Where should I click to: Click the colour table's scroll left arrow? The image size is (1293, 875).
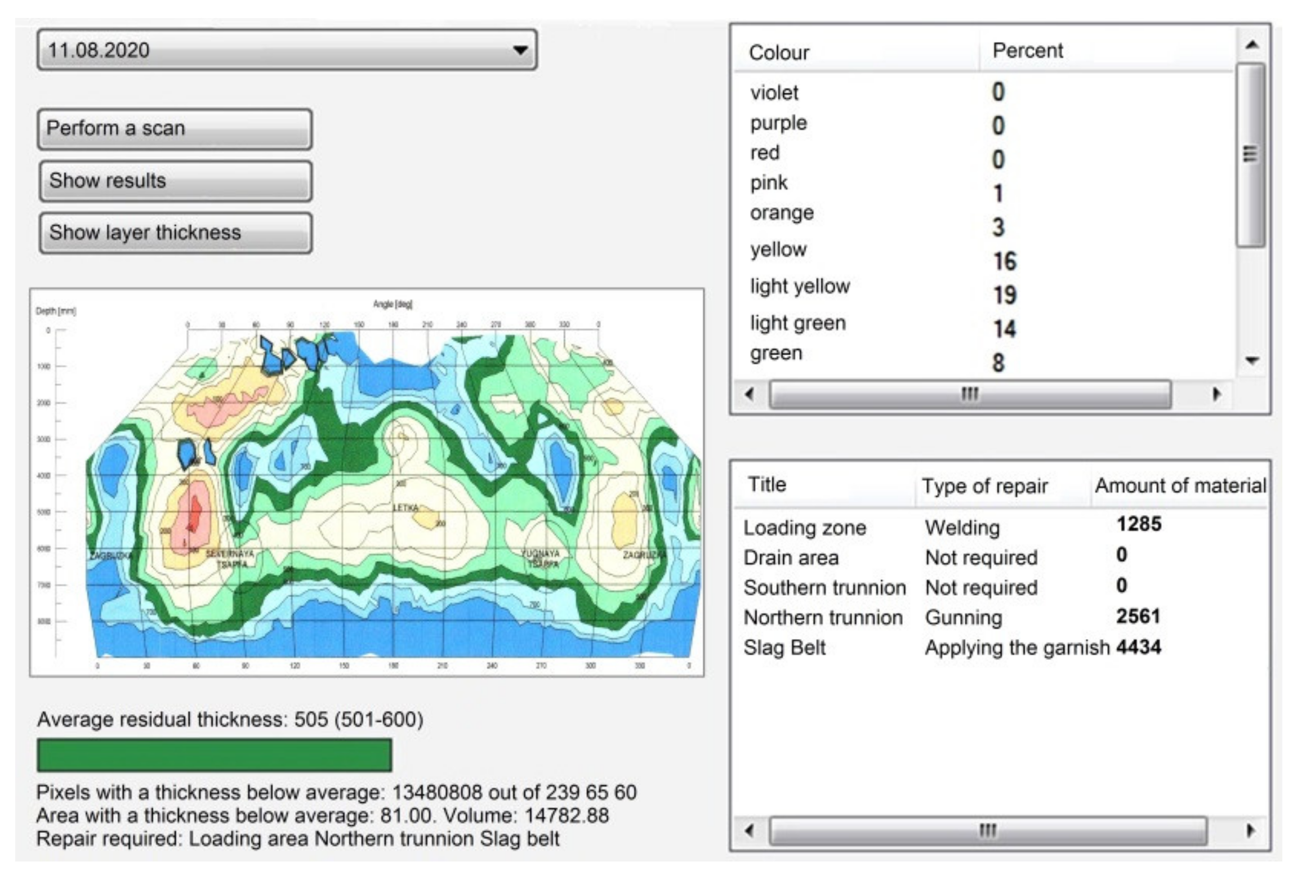point(750,394)
